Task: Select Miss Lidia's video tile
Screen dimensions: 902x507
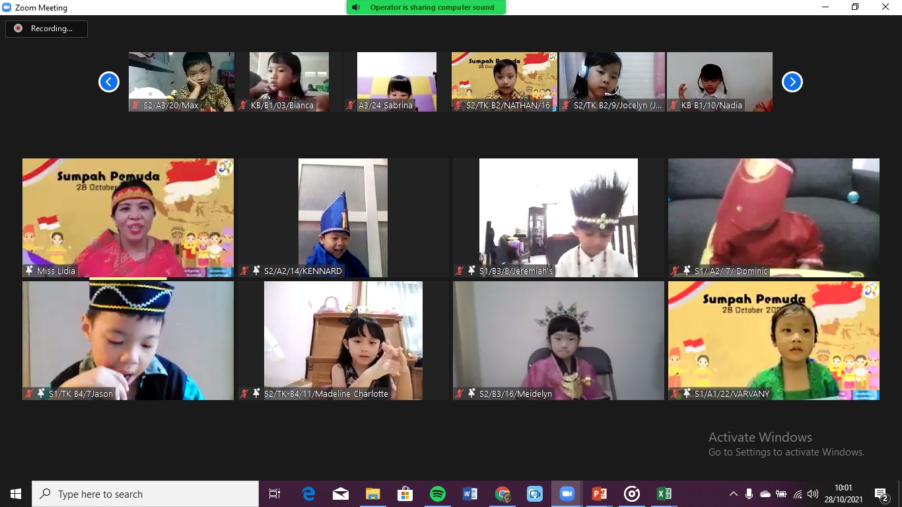Action: (128, 218)
